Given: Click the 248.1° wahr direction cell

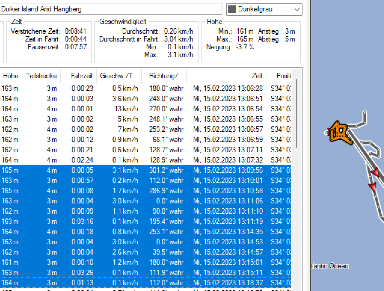Looking at the screenshot, I should [x=166, y=119].
